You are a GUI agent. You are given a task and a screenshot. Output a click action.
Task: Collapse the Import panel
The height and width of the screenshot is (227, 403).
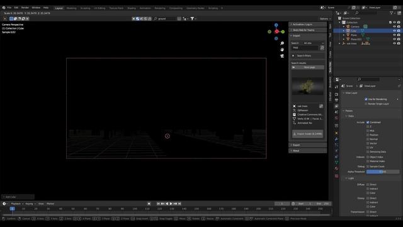[x=308, y=35]
